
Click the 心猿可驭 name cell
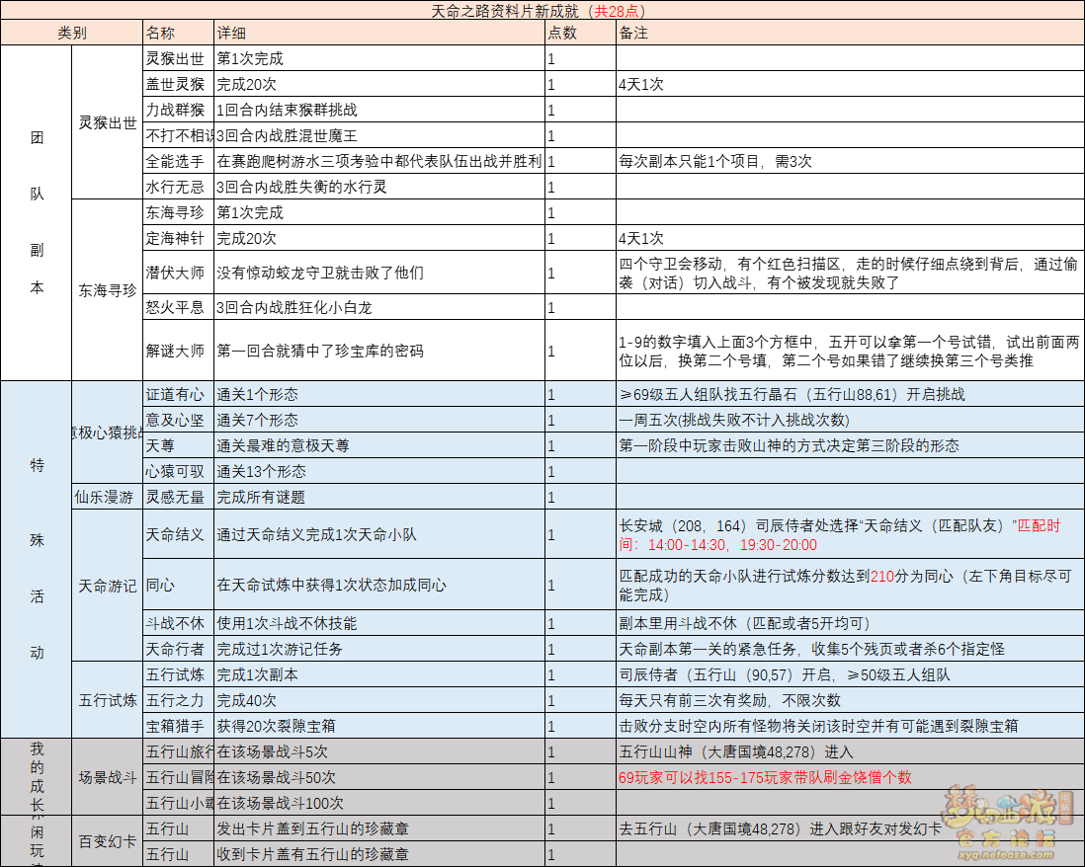[x=179, y=471]
